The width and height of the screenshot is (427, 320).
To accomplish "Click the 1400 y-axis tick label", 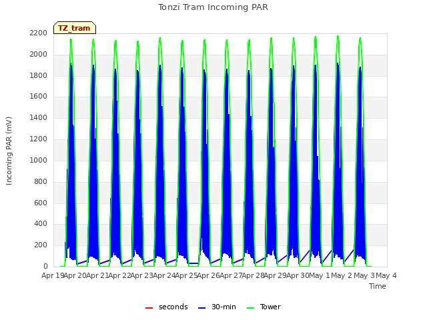I will pos(39,117).
